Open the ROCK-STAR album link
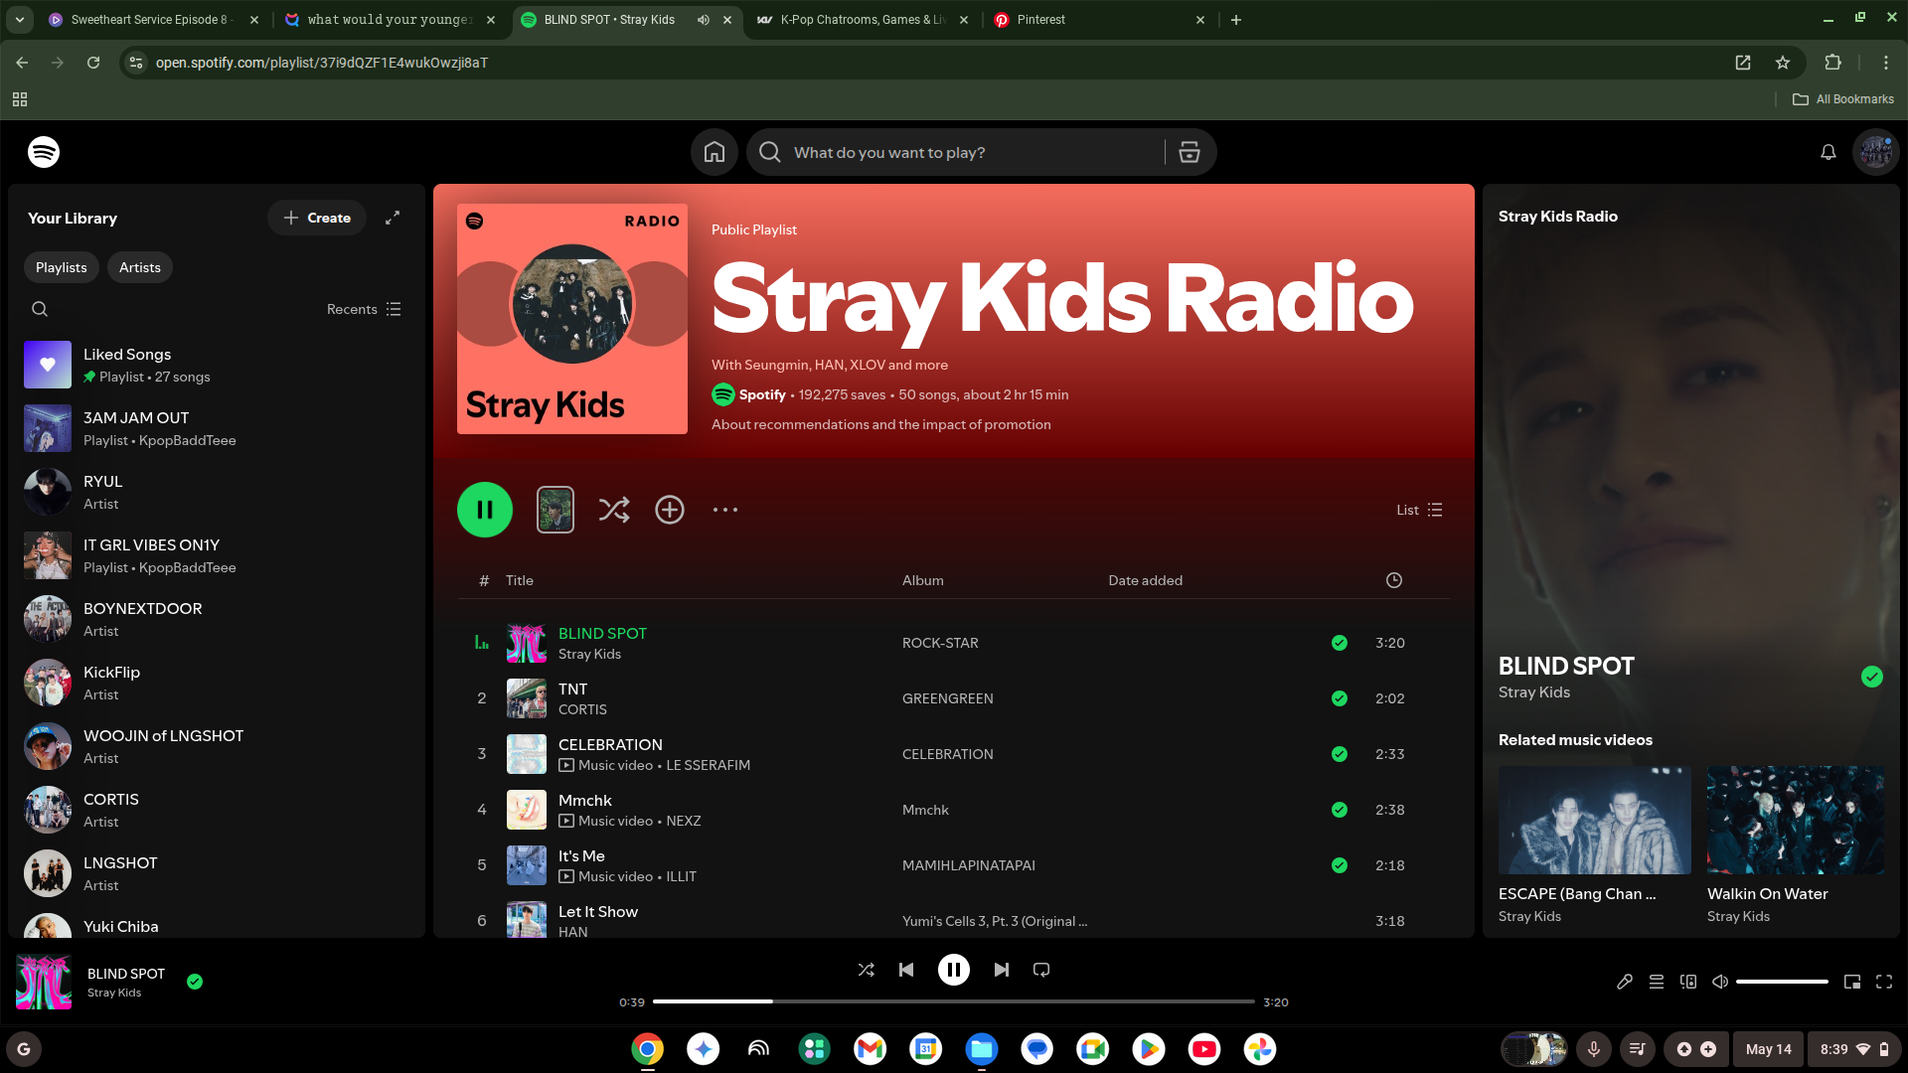 click(940, 643)
